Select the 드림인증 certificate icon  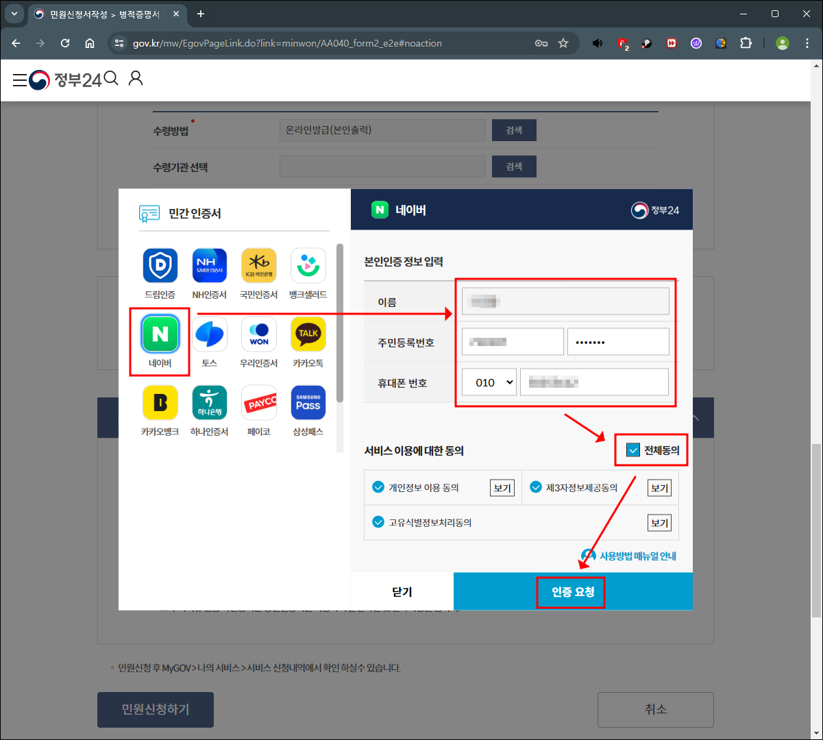[160, 266]
